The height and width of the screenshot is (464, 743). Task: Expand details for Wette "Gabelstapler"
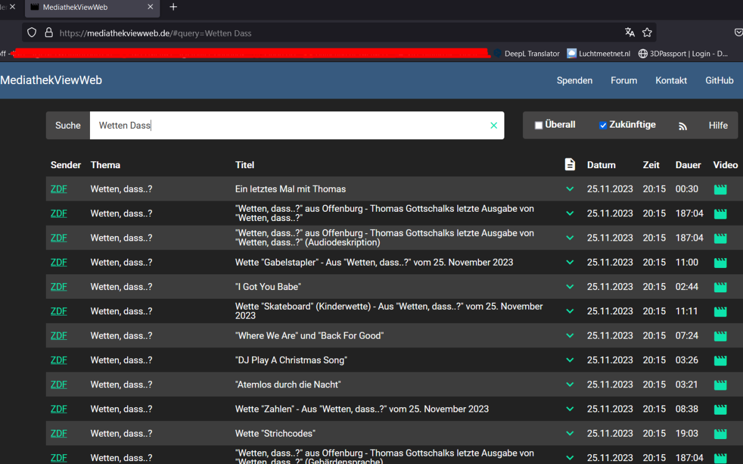pyautogui.click(x=569, y=262)
